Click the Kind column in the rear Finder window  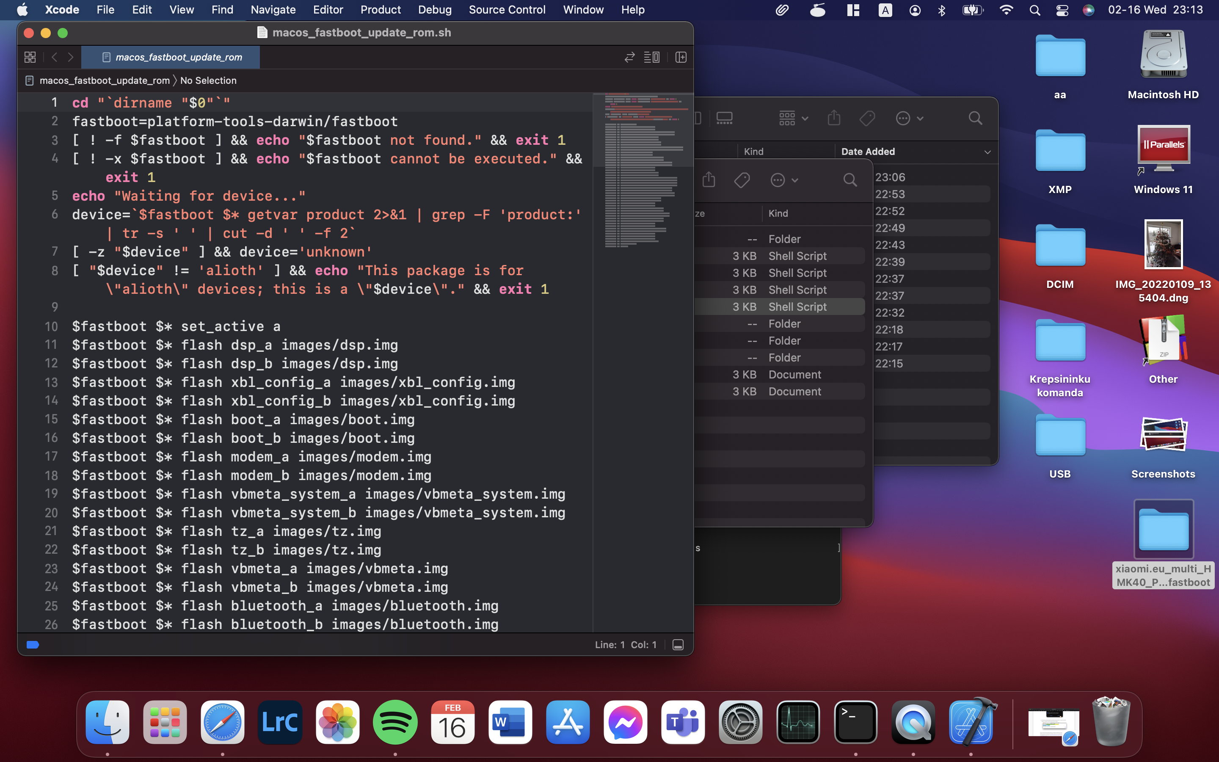click(753, 152)
